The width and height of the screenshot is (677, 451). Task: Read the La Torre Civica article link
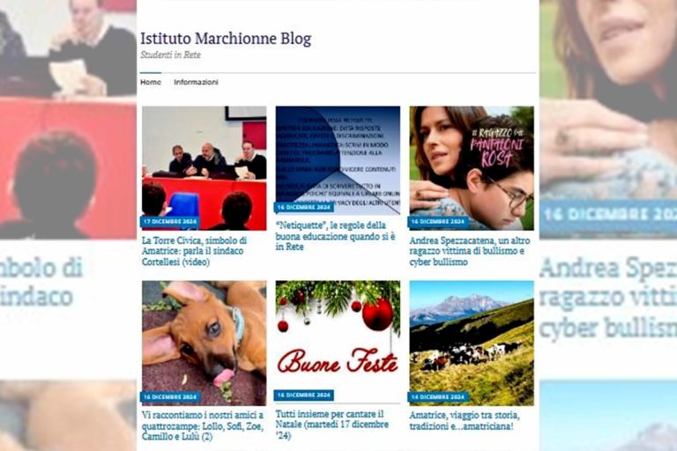click(194, 251)
